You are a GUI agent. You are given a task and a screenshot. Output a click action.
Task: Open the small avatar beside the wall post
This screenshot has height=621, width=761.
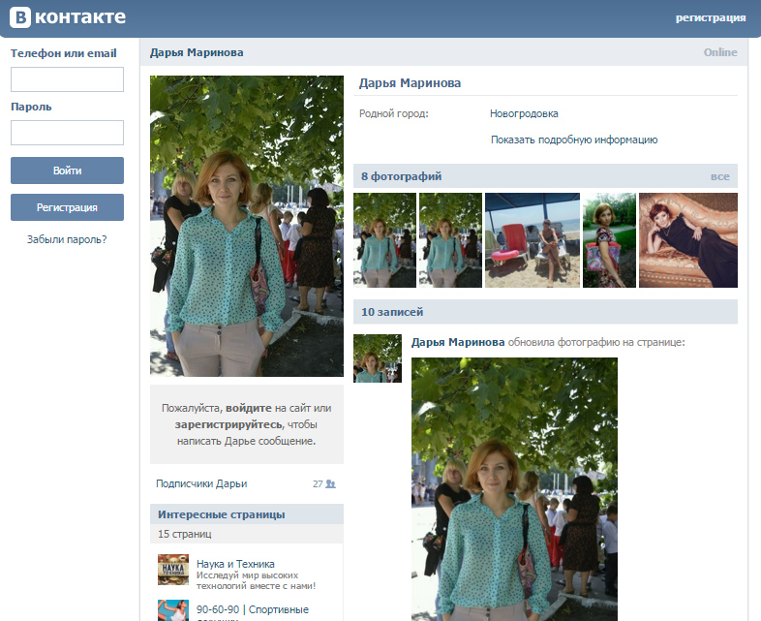[x=378, y=358]
